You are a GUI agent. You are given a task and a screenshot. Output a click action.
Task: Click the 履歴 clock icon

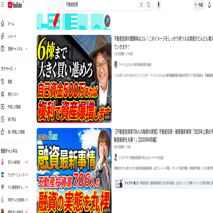point(3,82)
